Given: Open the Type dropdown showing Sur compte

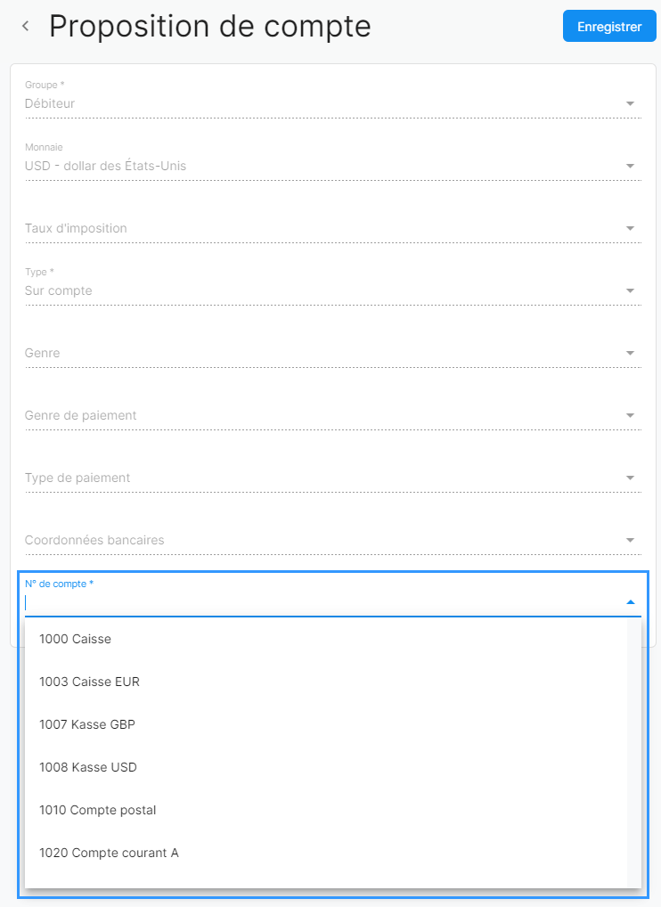Looking at the screenshot, I should (321, 290).
